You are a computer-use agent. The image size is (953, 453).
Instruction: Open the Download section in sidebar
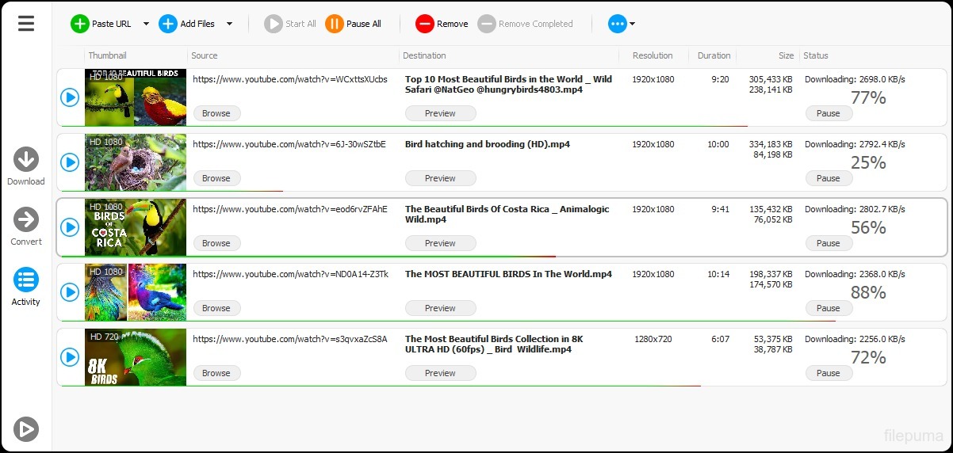pyautogui.click(x=26, y=160)
